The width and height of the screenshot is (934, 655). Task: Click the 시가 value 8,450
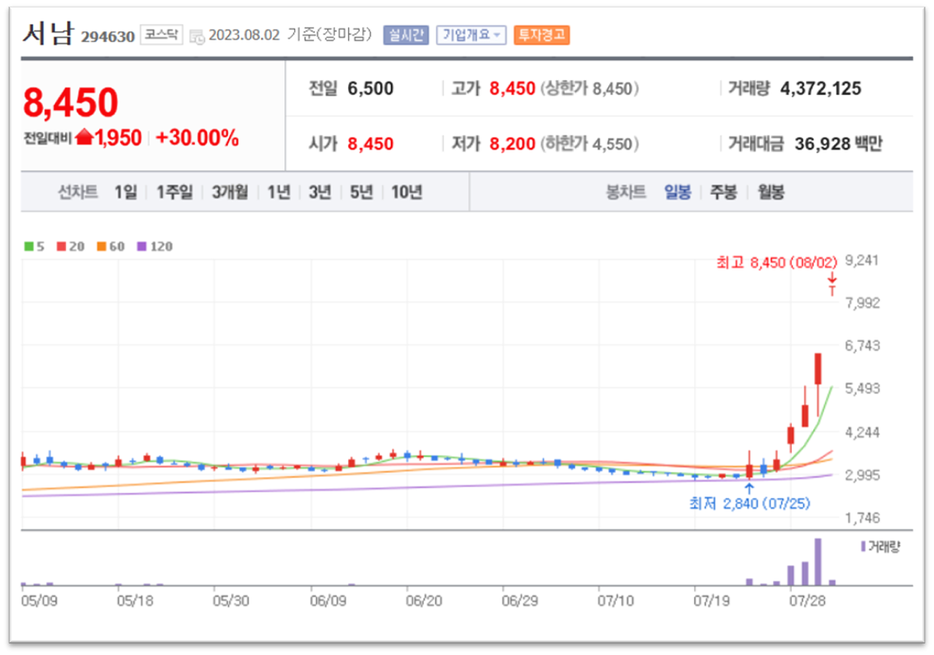tap(370, 144)
